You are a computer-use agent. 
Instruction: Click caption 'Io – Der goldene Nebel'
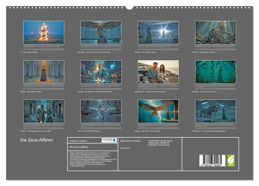(29, 52)
